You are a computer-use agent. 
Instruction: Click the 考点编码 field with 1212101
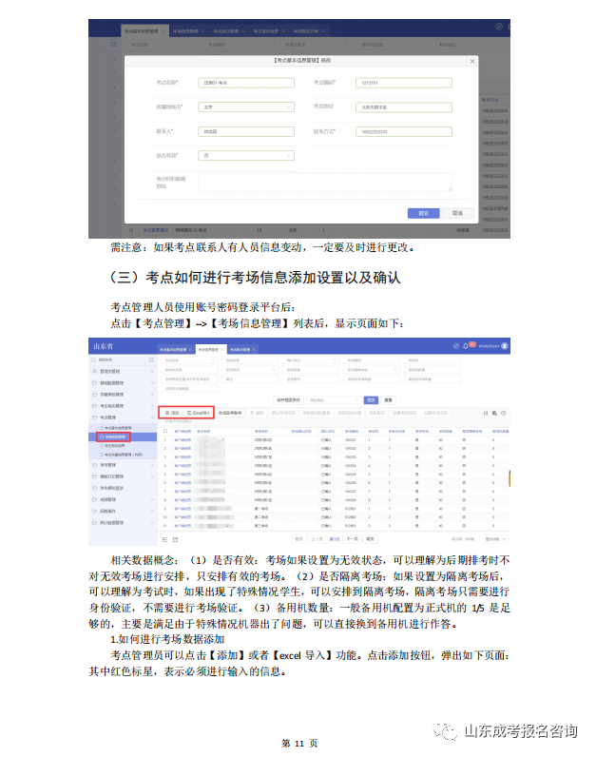(403, 83)
